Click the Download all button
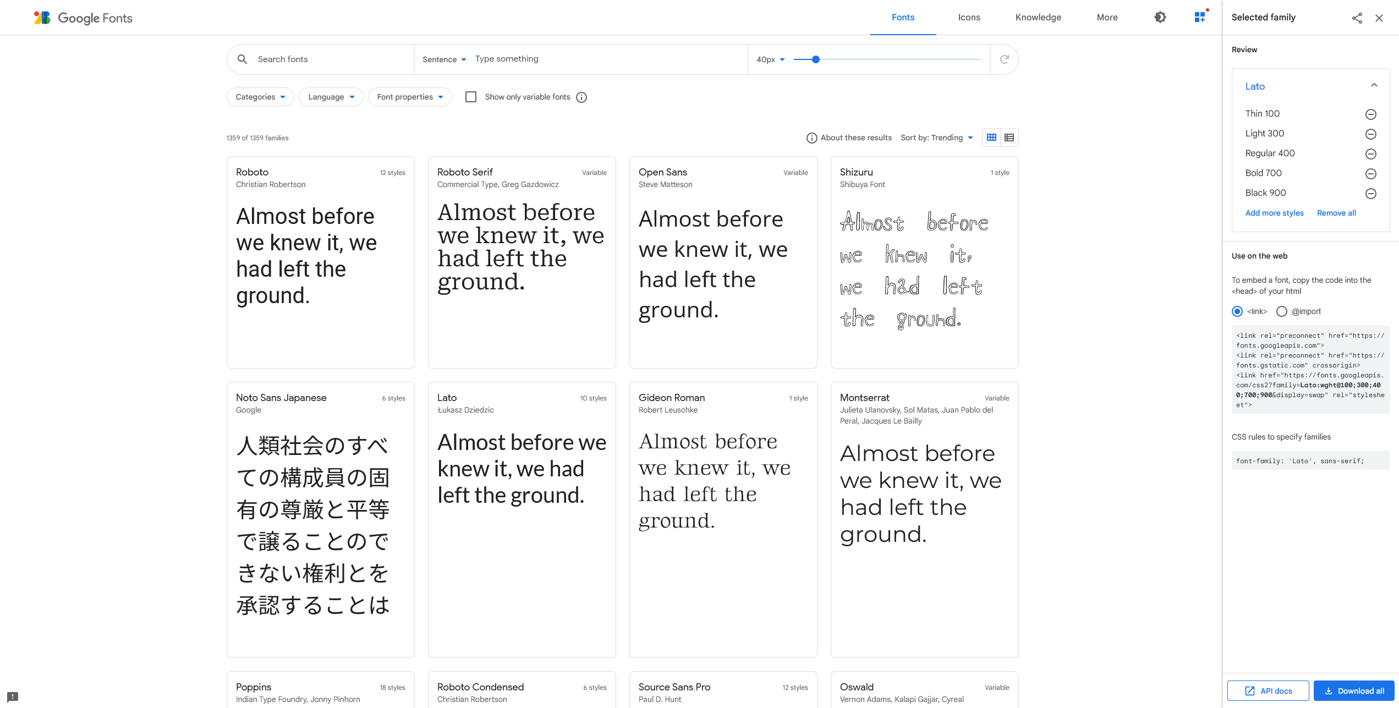 1354,691
